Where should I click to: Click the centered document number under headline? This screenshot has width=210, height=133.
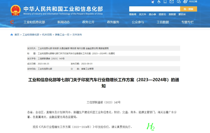coord(104,103)
